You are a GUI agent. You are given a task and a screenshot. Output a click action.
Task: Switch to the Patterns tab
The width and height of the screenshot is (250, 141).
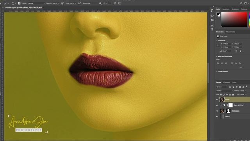(x=244, y=9)
